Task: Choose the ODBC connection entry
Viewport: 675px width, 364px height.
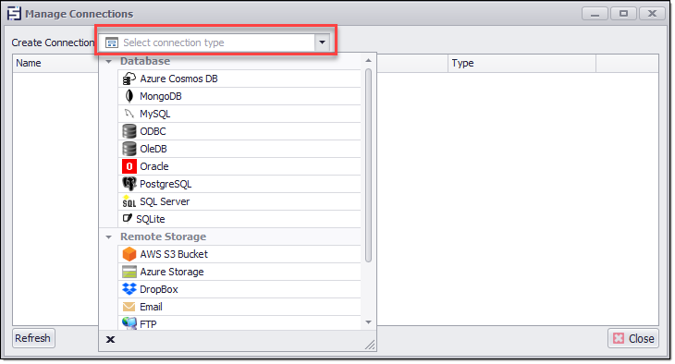Action: pos(239,132)
